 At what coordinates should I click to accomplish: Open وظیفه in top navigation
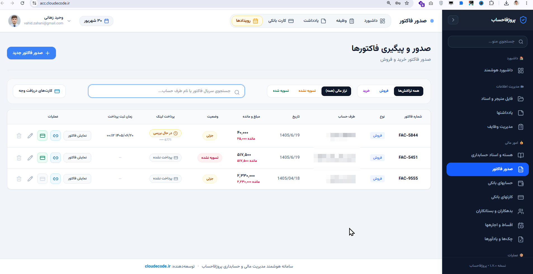click(x=345, y=21)
